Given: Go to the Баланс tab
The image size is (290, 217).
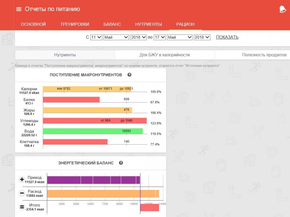Looking at the screenshot, I should tap(112, 24).
